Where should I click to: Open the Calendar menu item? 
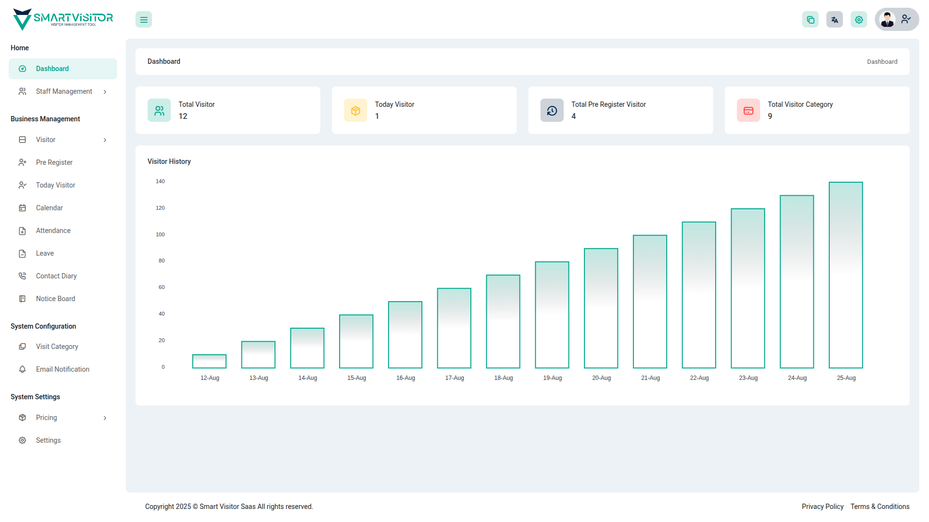tap(49, 208)
